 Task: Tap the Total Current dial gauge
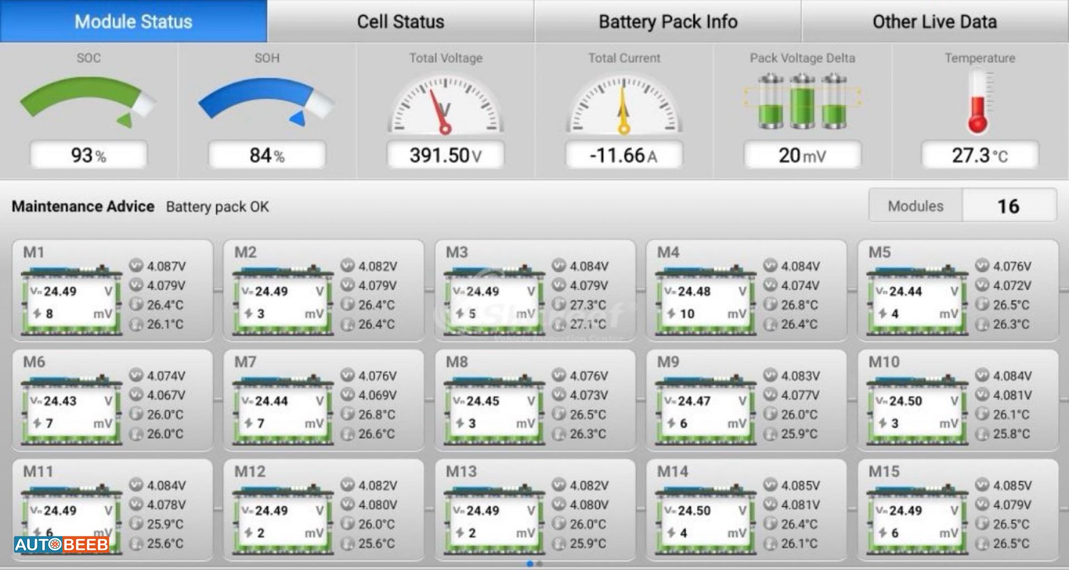pyautogui.click(x=624, y=105)
